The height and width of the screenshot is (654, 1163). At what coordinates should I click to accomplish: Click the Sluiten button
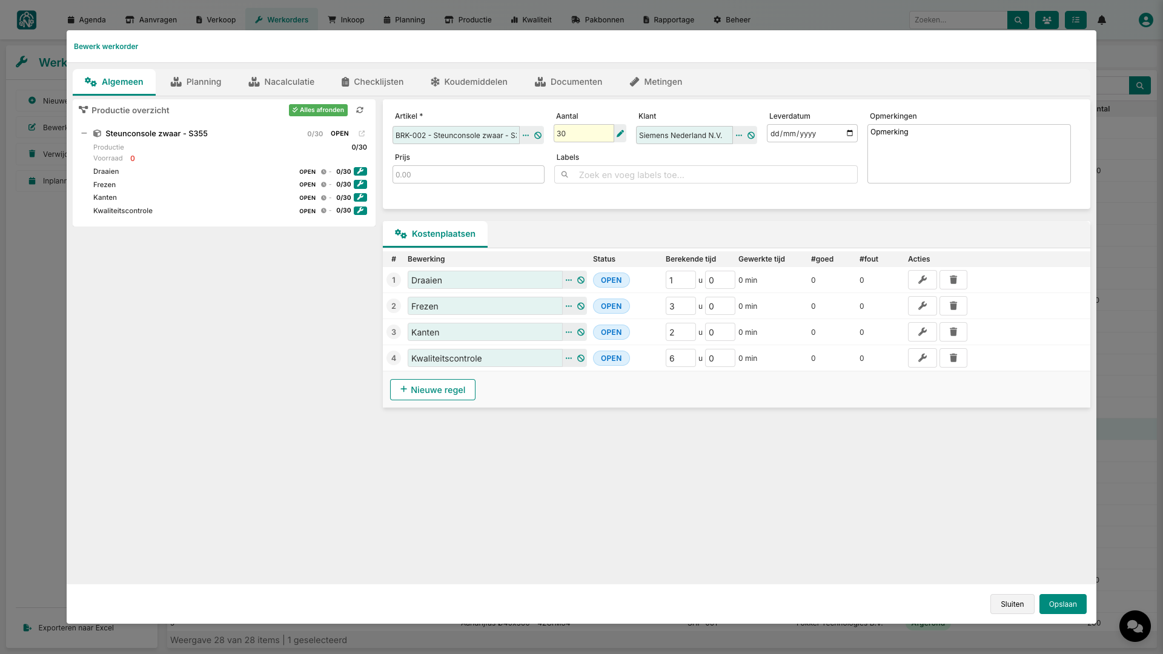1012,604
